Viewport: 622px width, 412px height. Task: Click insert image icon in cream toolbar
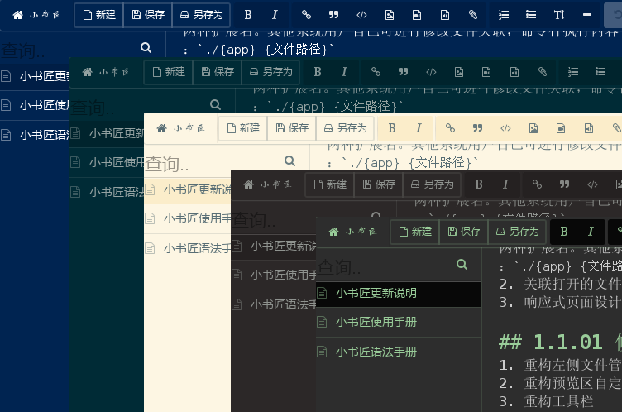coord(533,128)
